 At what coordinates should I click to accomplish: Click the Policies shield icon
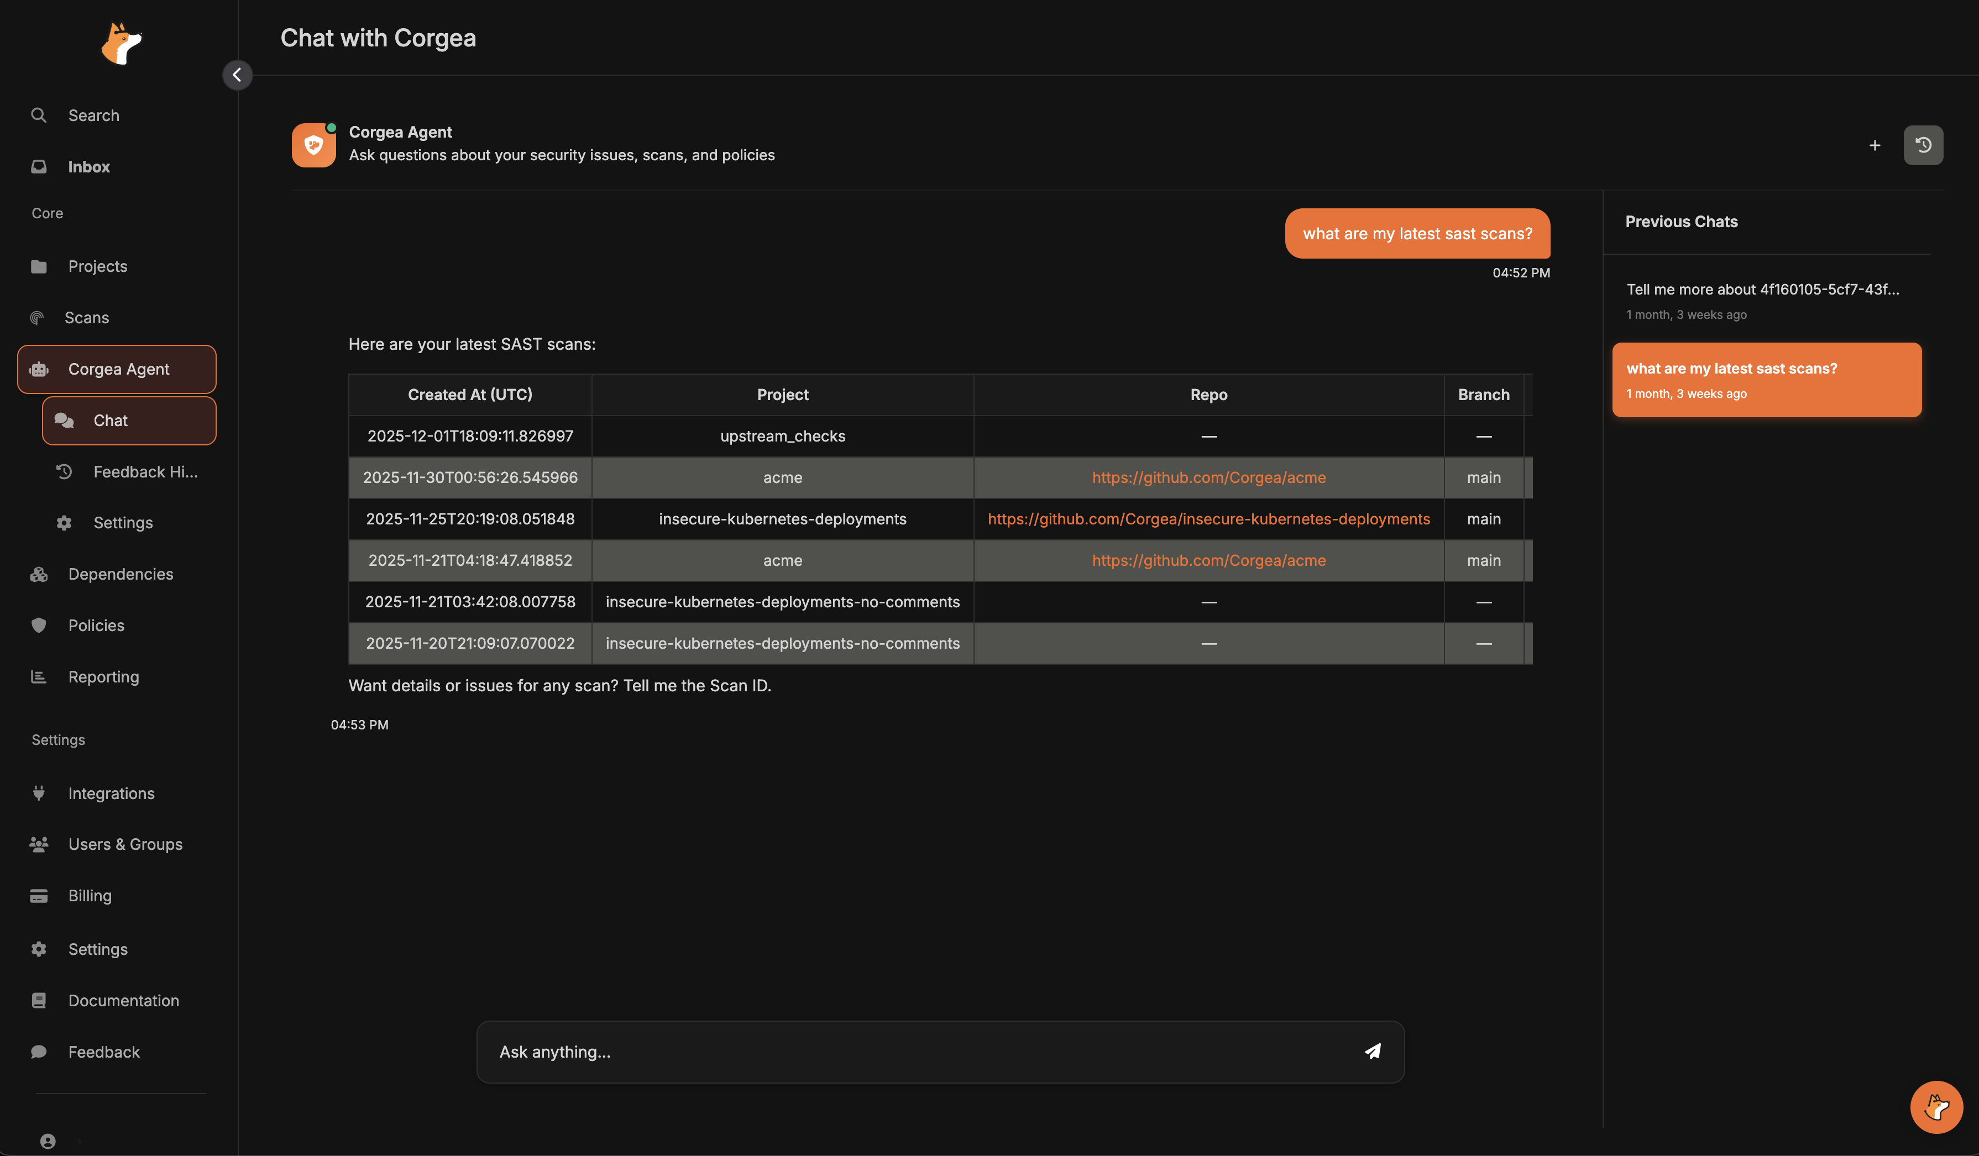click(x=39, y=625)
